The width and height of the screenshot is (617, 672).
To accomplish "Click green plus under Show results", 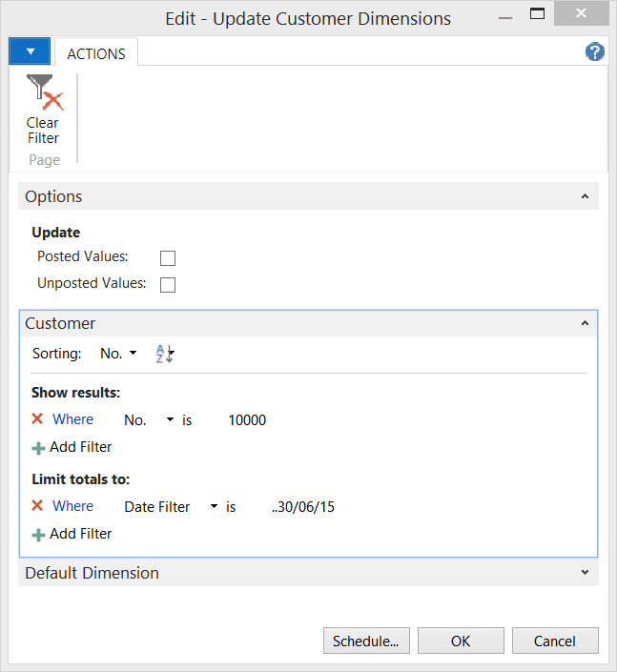I will click(38, 448).
